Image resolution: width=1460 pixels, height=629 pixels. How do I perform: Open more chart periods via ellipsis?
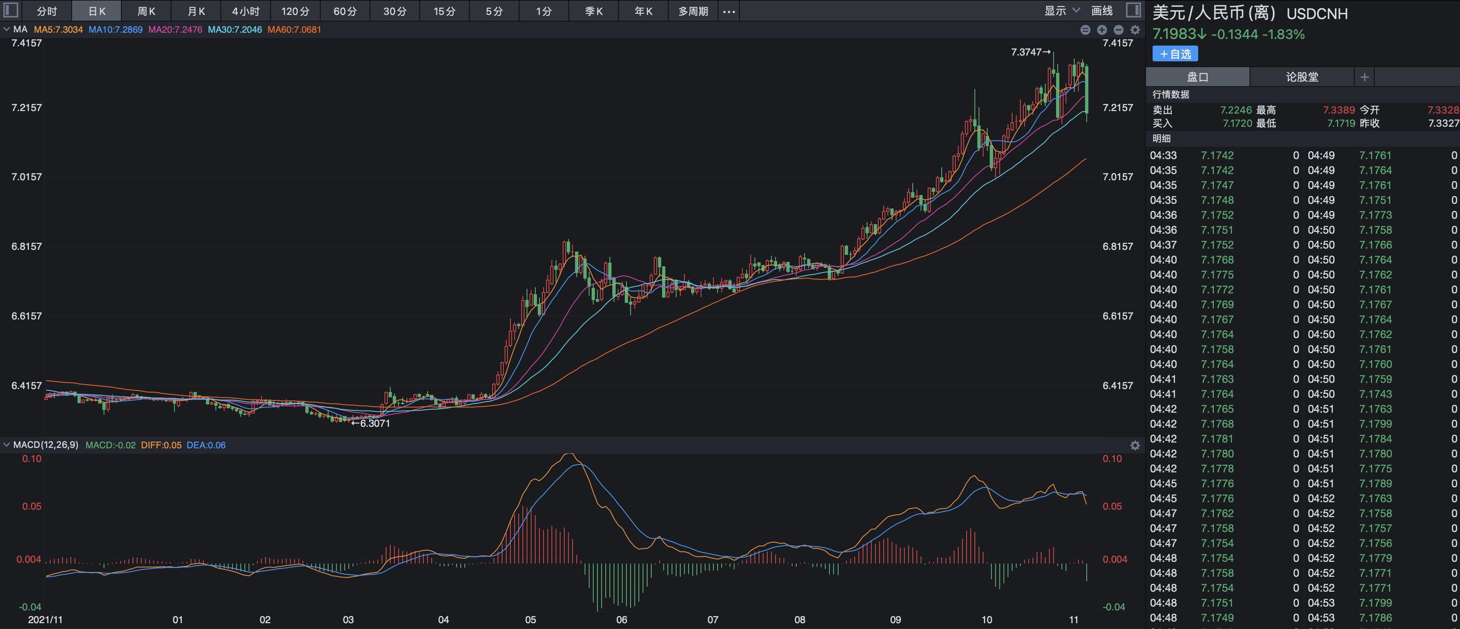coord(729,11)
